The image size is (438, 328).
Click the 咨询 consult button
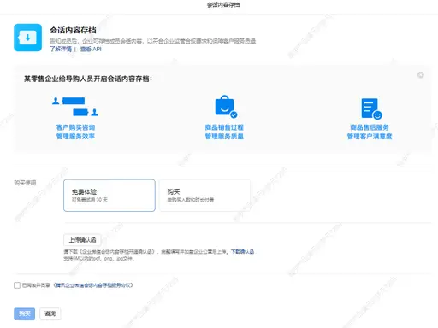coord(50,313)
